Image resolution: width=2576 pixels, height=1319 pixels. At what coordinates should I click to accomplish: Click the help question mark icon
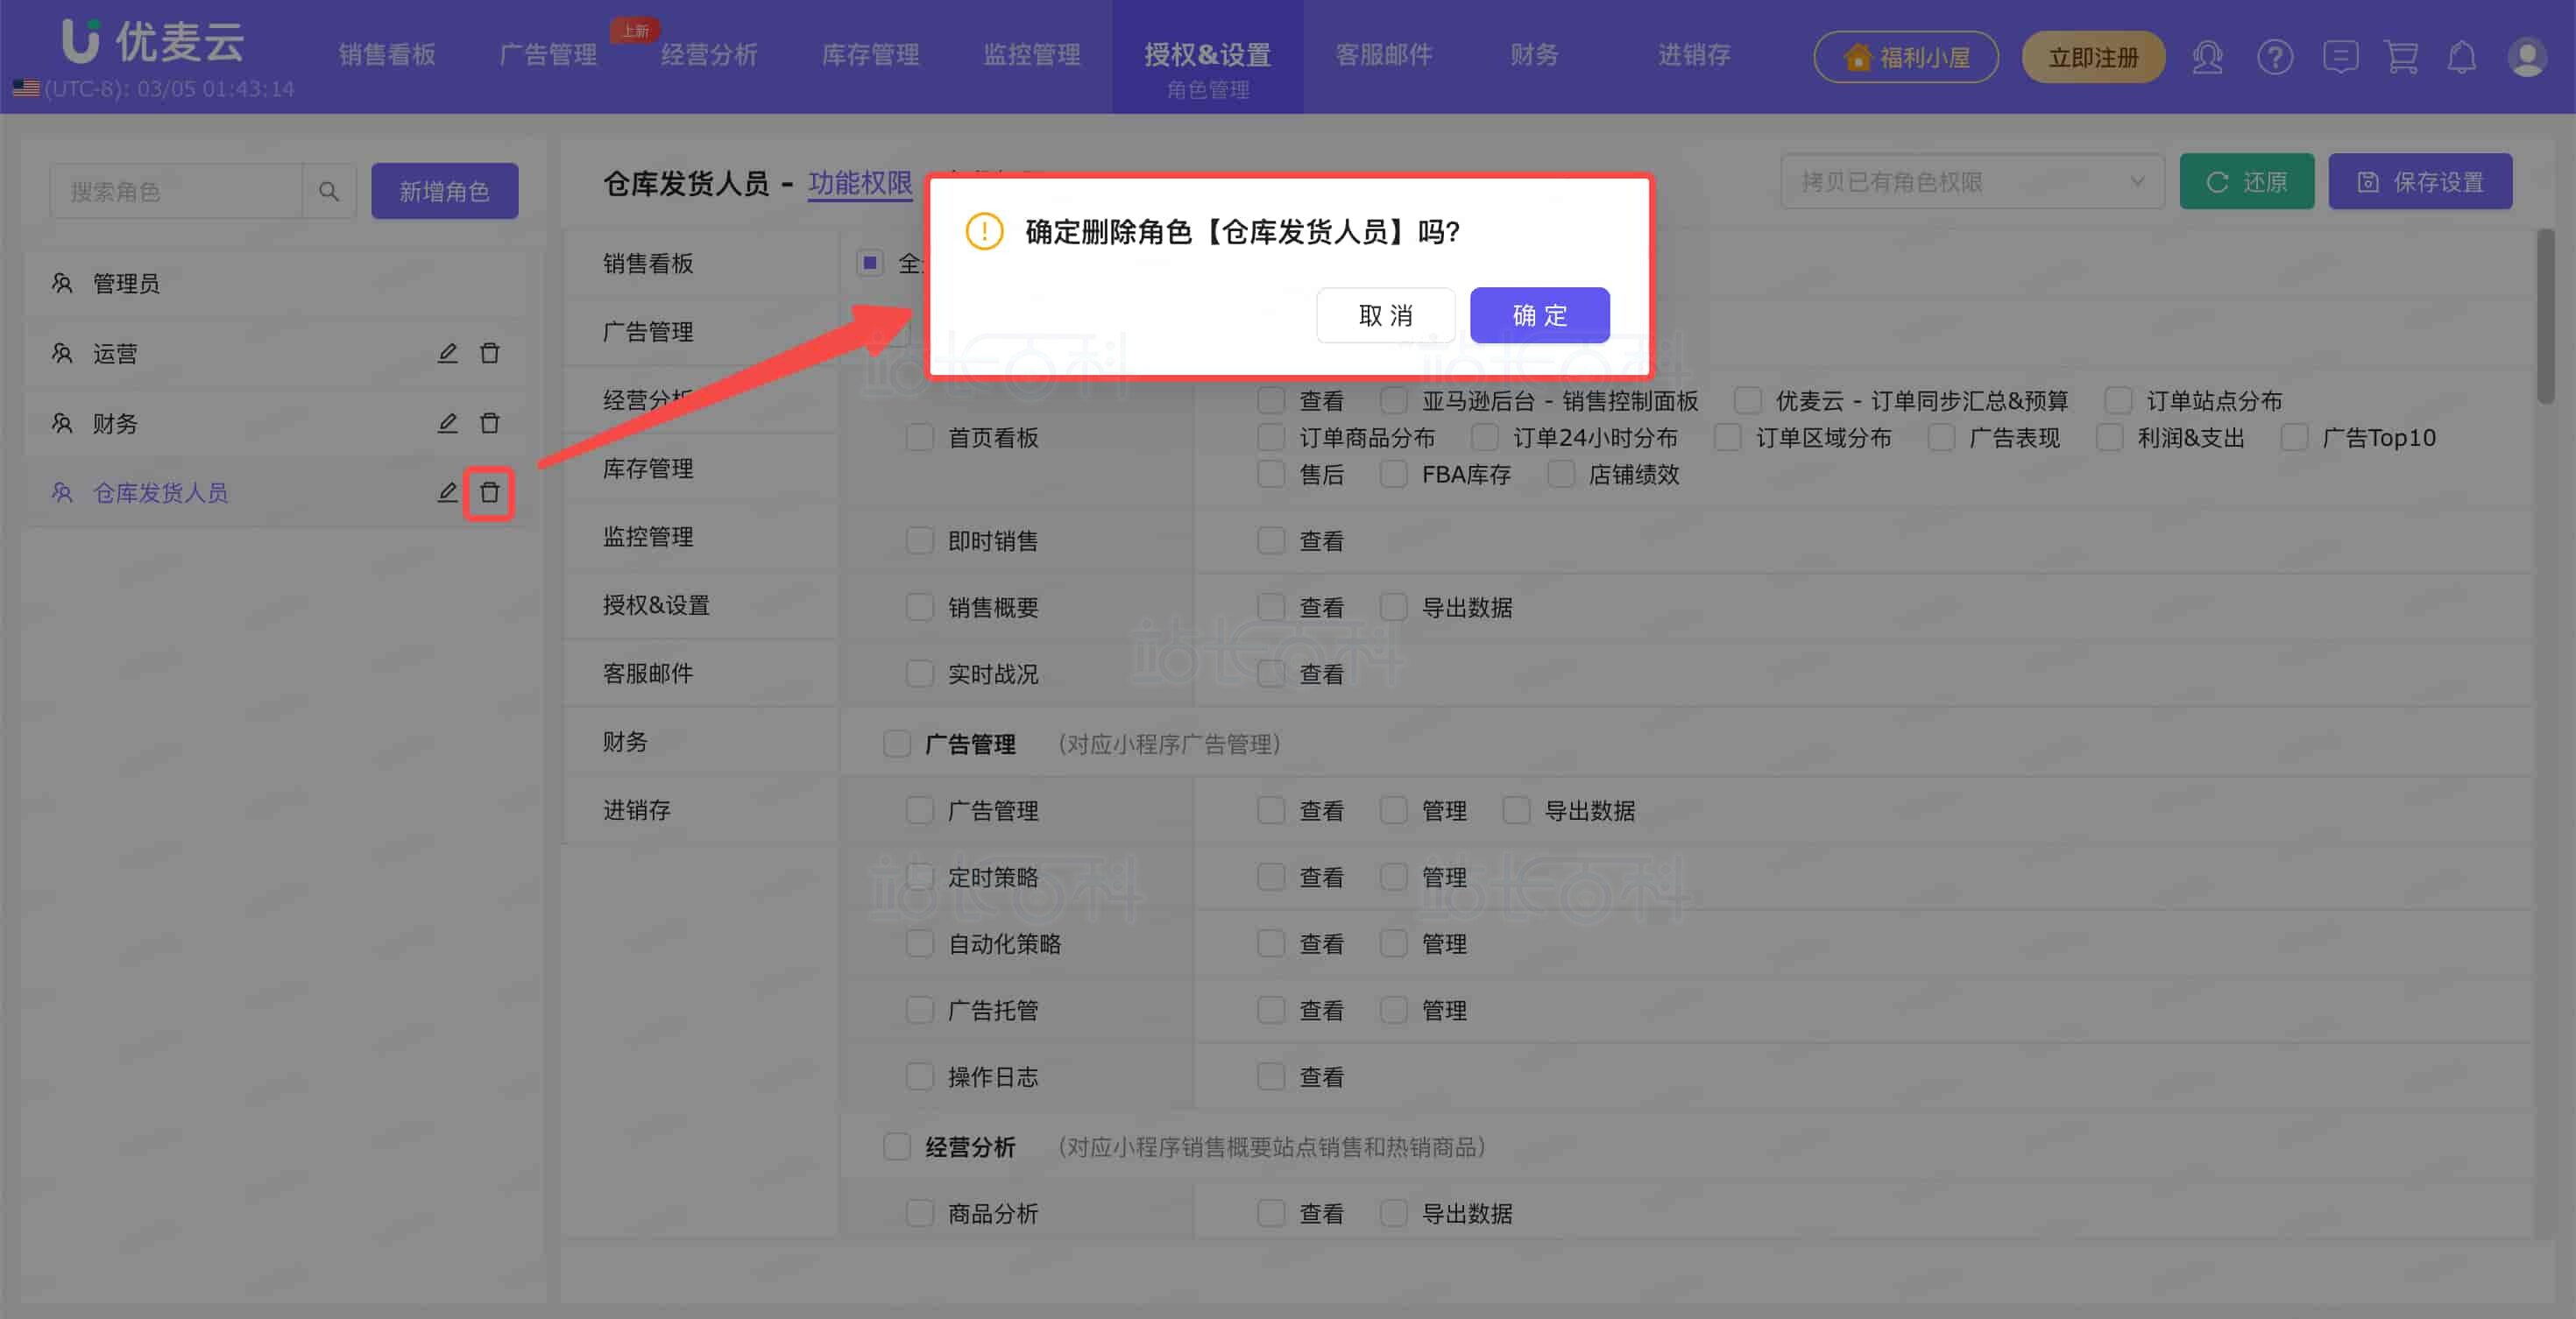(2274, 57)
